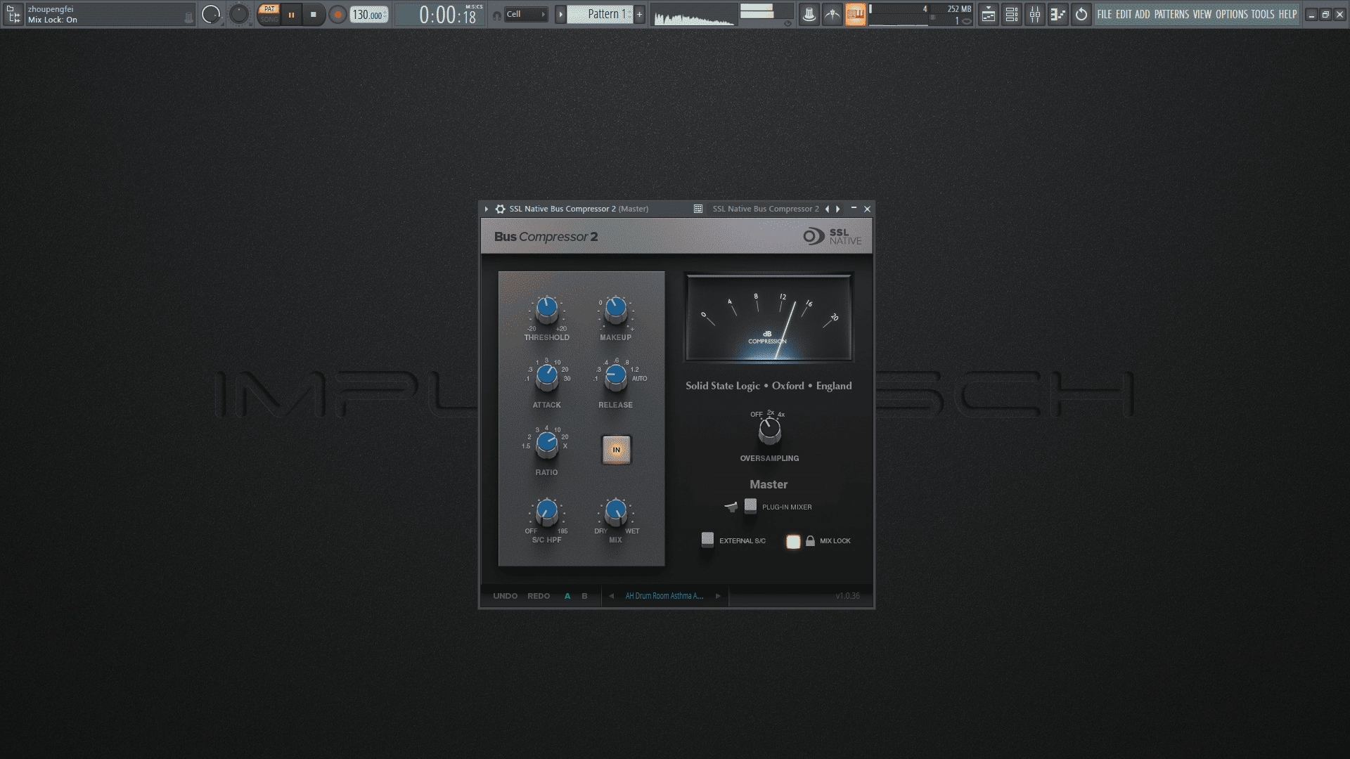Open the TOOLS menu
The width and height of the screenshot is (1350, 759).
pyautogui.click(x=1263, y=14)
